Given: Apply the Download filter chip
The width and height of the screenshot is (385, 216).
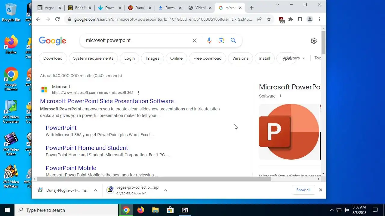Looking at the screenshot, I should click(53, 58).
